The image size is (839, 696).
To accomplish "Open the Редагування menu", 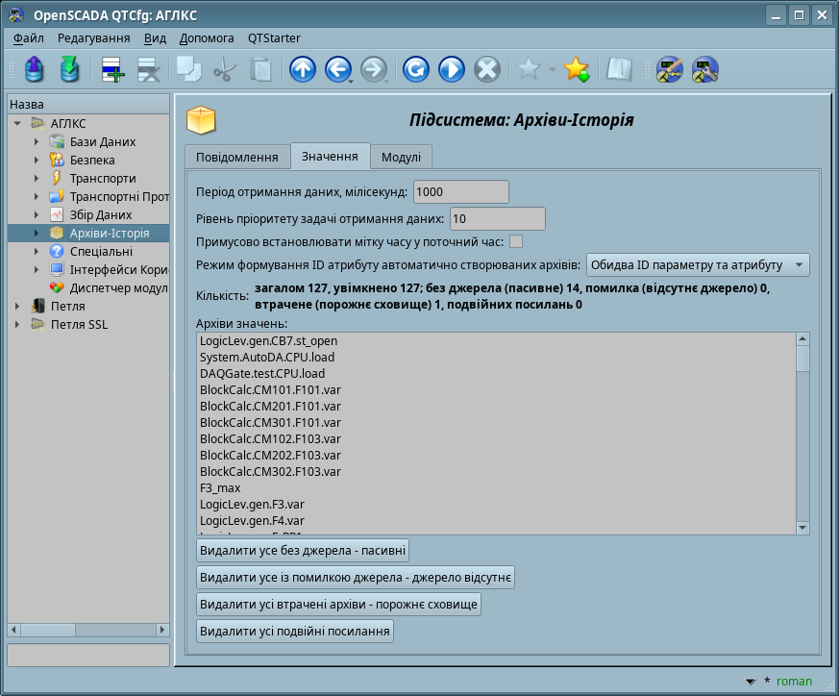I will (93, 38).
